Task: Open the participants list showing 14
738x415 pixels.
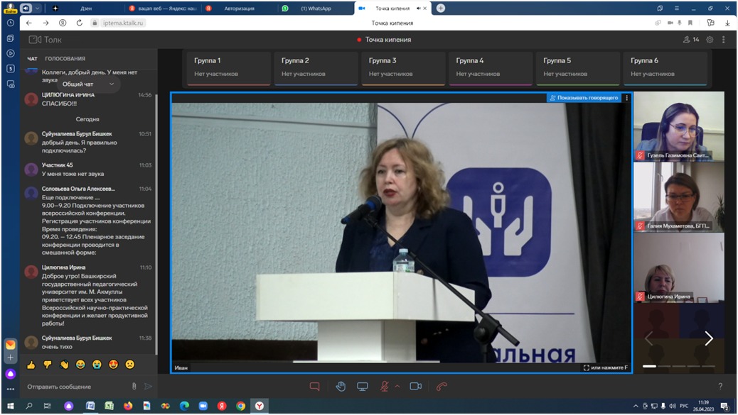Action: [x=690, y=40]
